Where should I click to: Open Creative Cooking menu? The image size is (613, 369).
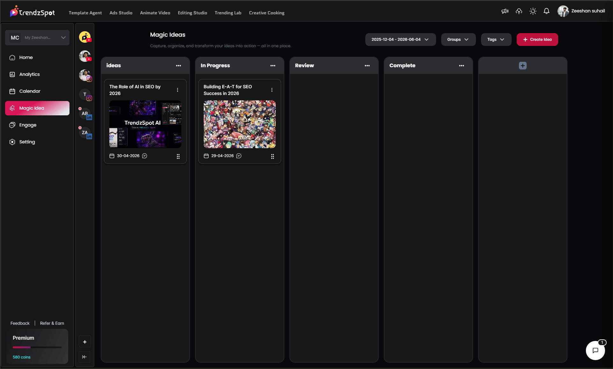point(266,13)
